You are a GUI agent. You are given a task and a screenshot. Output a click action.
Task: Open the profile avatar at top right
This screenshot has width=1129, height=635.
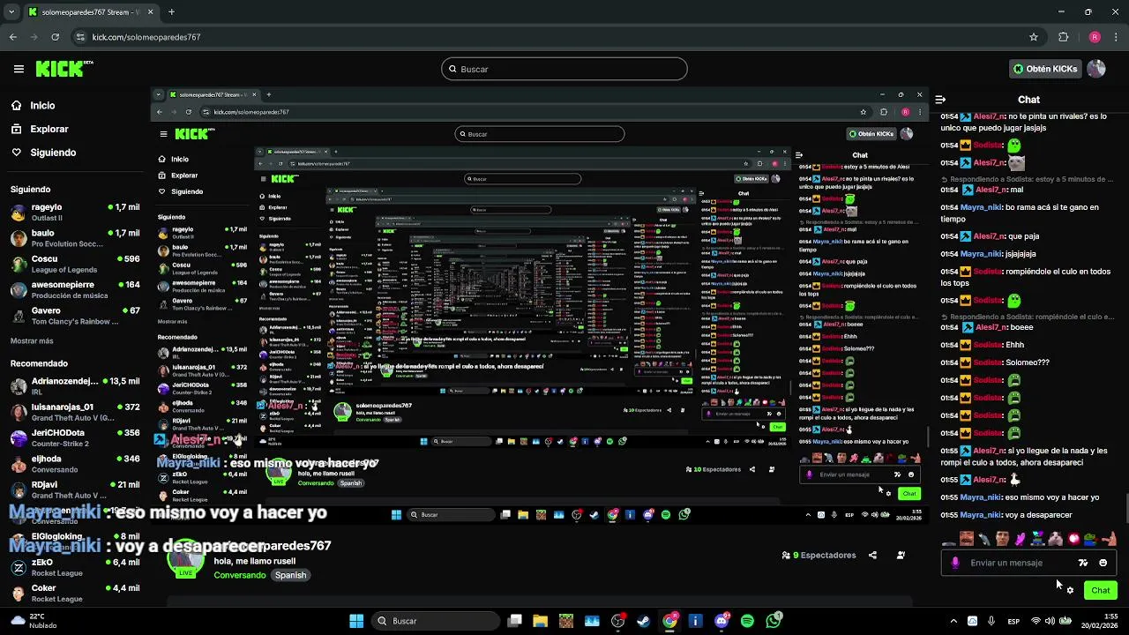(x=1096, y=69)
